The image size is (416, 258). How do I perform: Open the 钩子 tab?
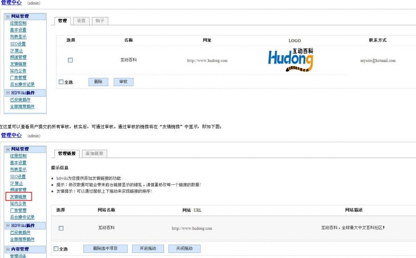100,21
